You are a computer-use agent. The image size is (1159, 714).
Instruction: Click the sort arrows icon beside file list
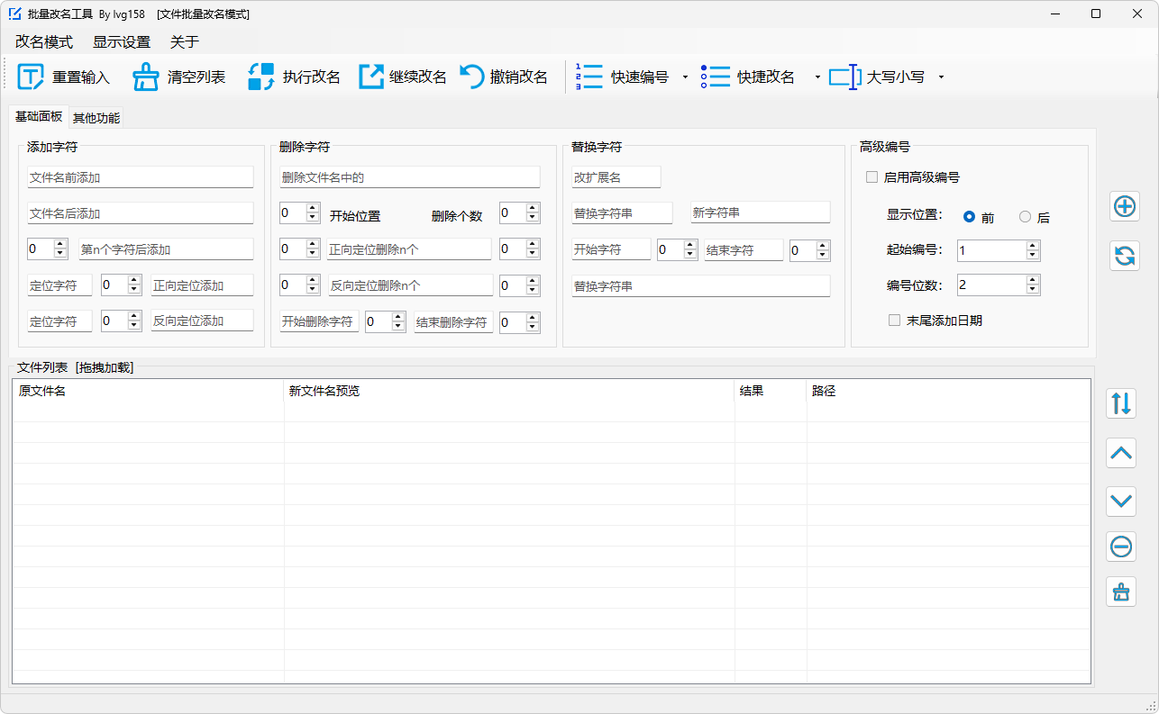1120,403
